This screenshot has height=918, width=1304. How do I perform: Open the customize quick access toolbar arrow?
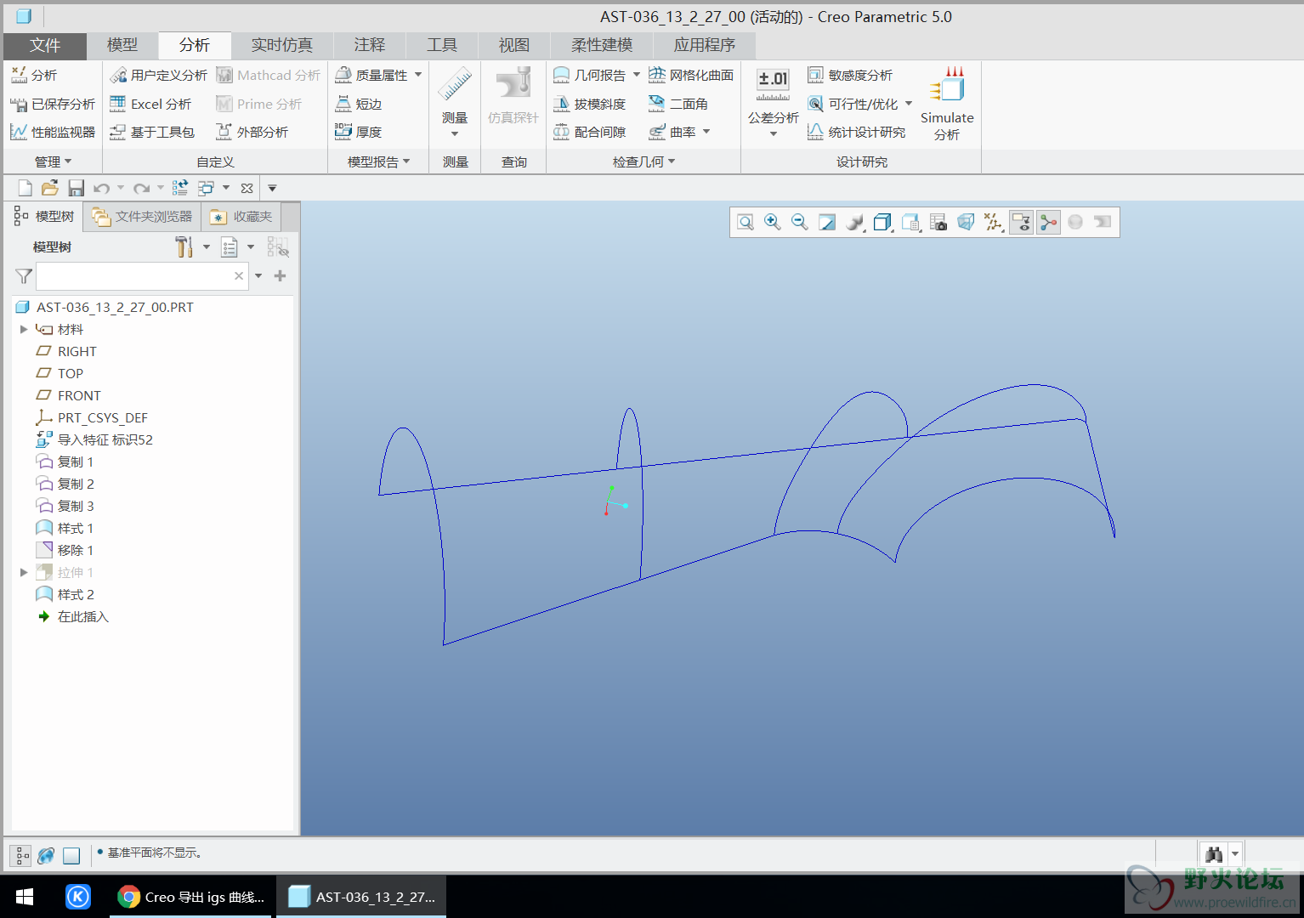272,188
